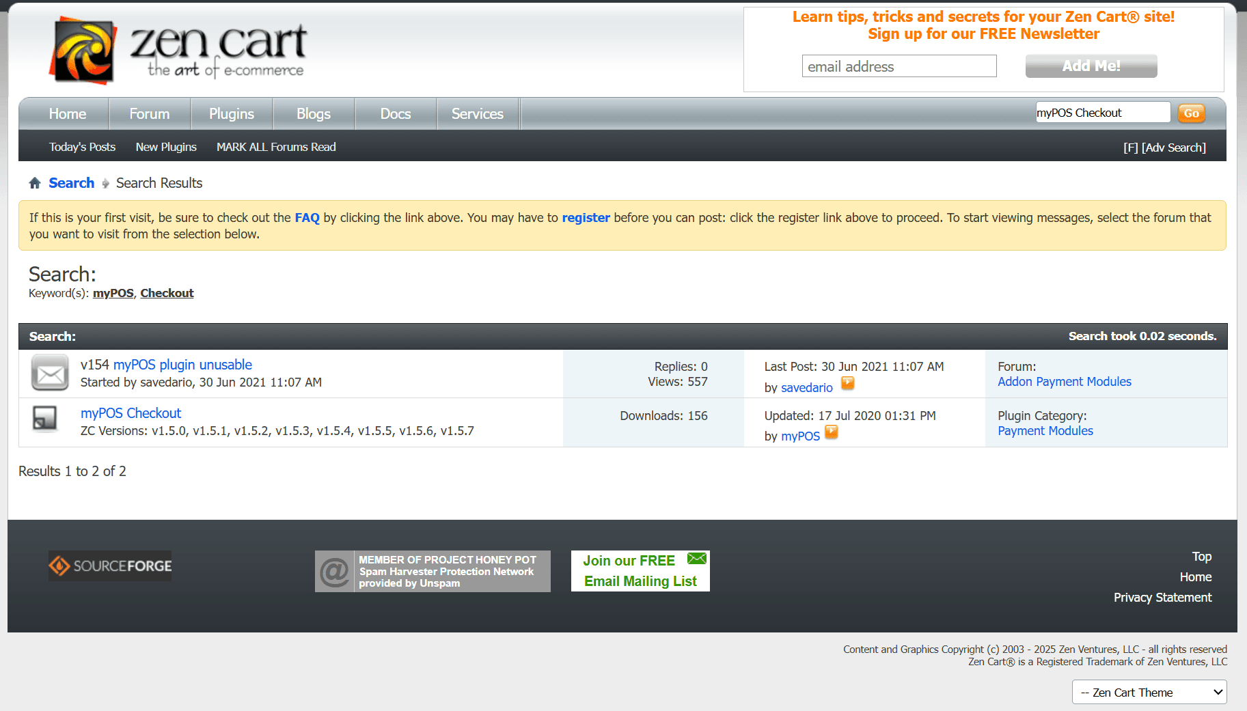
Task: Open the Adv Search link
Action: [x=1174, y=147]
